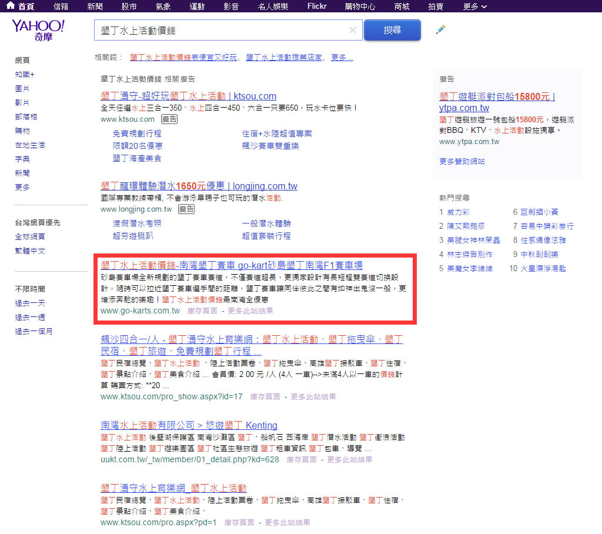Click hot search 中秋刮刮樂
Screen dimensions: 602x534
tap(540, 254)
